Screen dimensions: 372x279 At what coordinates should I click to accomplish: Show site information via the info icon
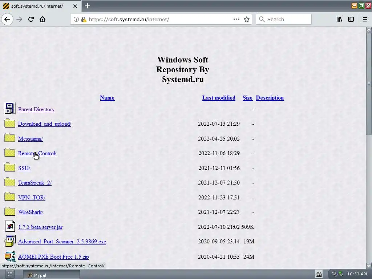76,19
